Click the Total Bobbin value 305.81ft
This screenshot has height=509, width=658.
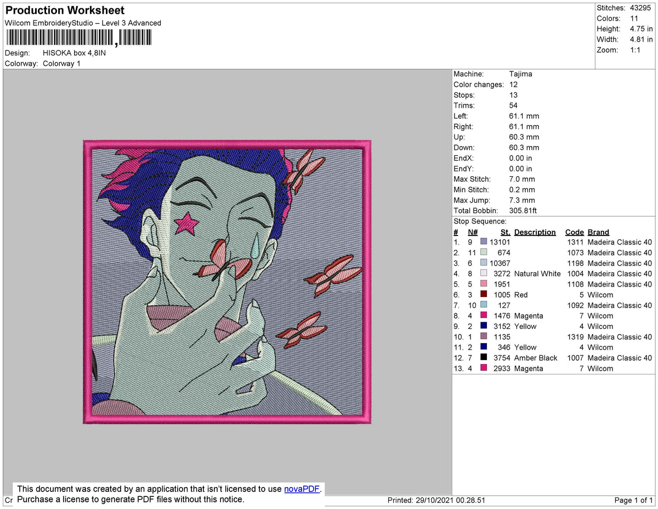pyautogui.click(x=521, y=210)
